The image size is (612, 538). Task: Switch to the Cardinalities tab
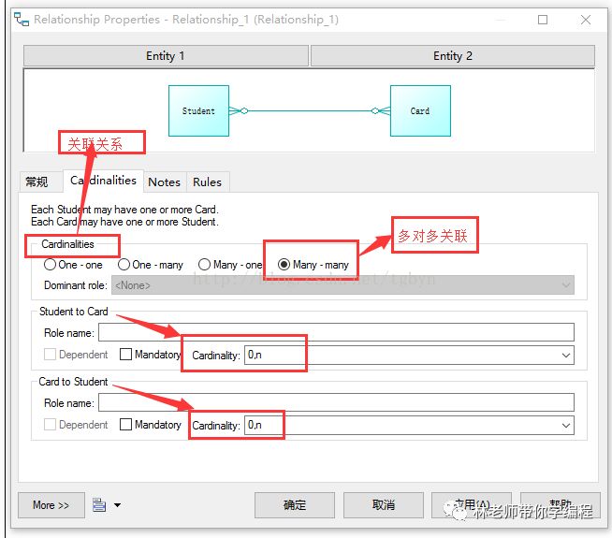coord(104,181)
